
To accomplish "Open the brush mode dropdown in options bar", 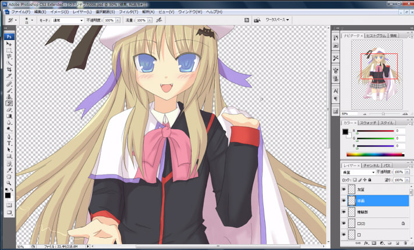I will point(68,20).
